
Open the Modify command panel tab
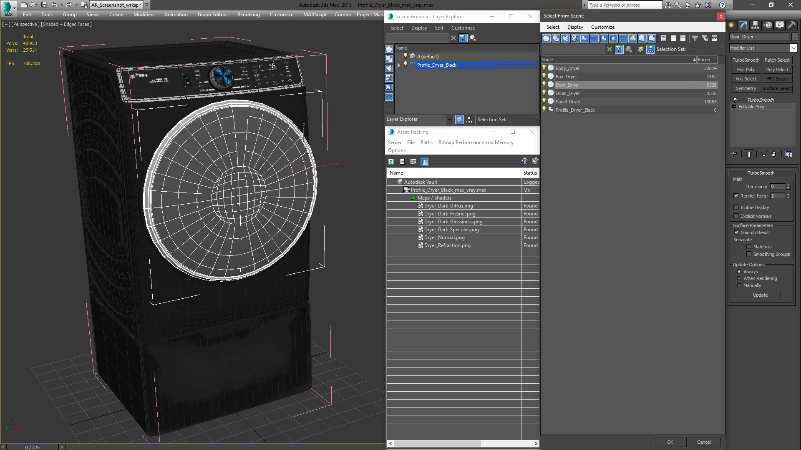pos(743,25)
